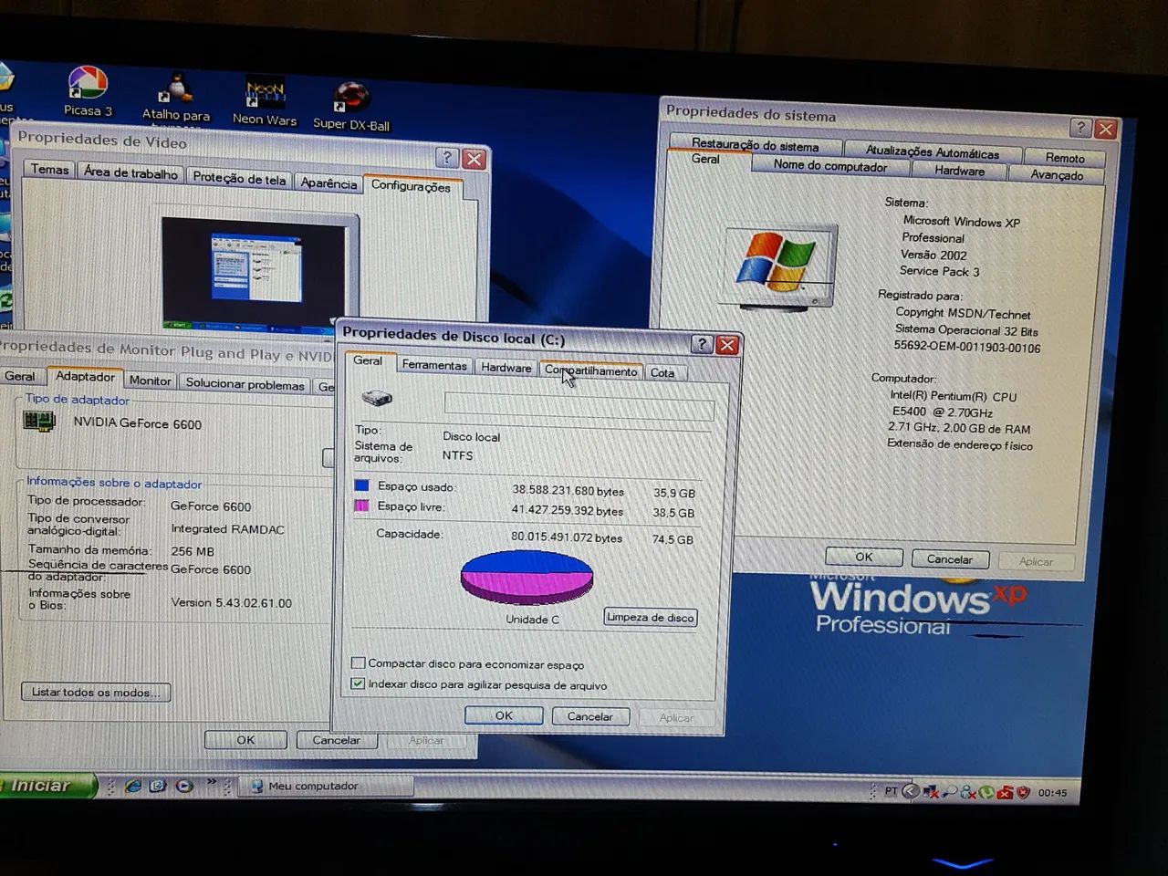The width and height of the screenshot is (1168, 876).
Task: Click the help button in Propriedades do sistema
Action: coord(1080,128)
